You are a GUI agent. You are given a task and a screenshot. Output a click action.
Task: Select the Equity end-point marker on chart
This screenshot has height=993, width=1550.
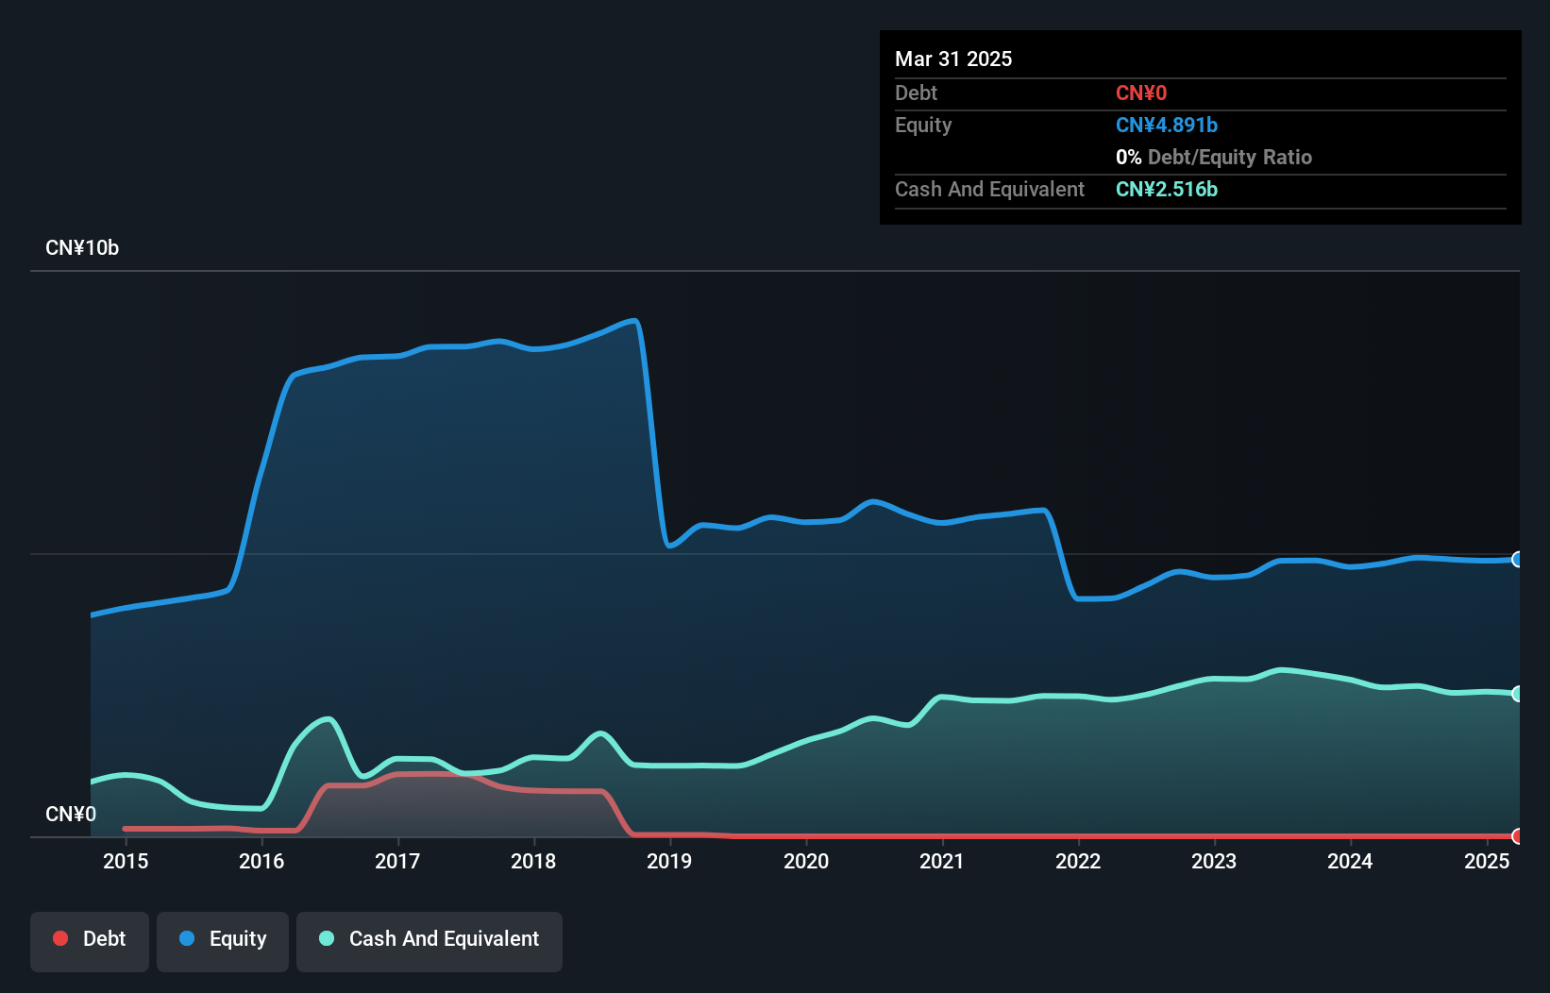point(1518,559)
